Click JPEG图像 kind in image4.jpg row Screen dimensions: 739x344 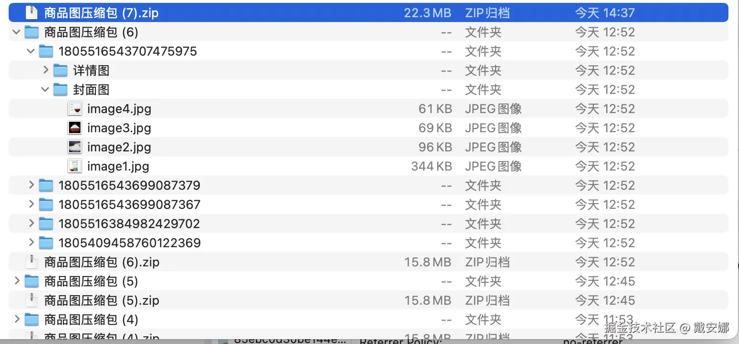point(493,109)
